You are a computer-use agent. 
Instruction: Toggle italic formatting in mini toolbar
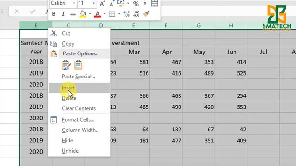(63, 14)
